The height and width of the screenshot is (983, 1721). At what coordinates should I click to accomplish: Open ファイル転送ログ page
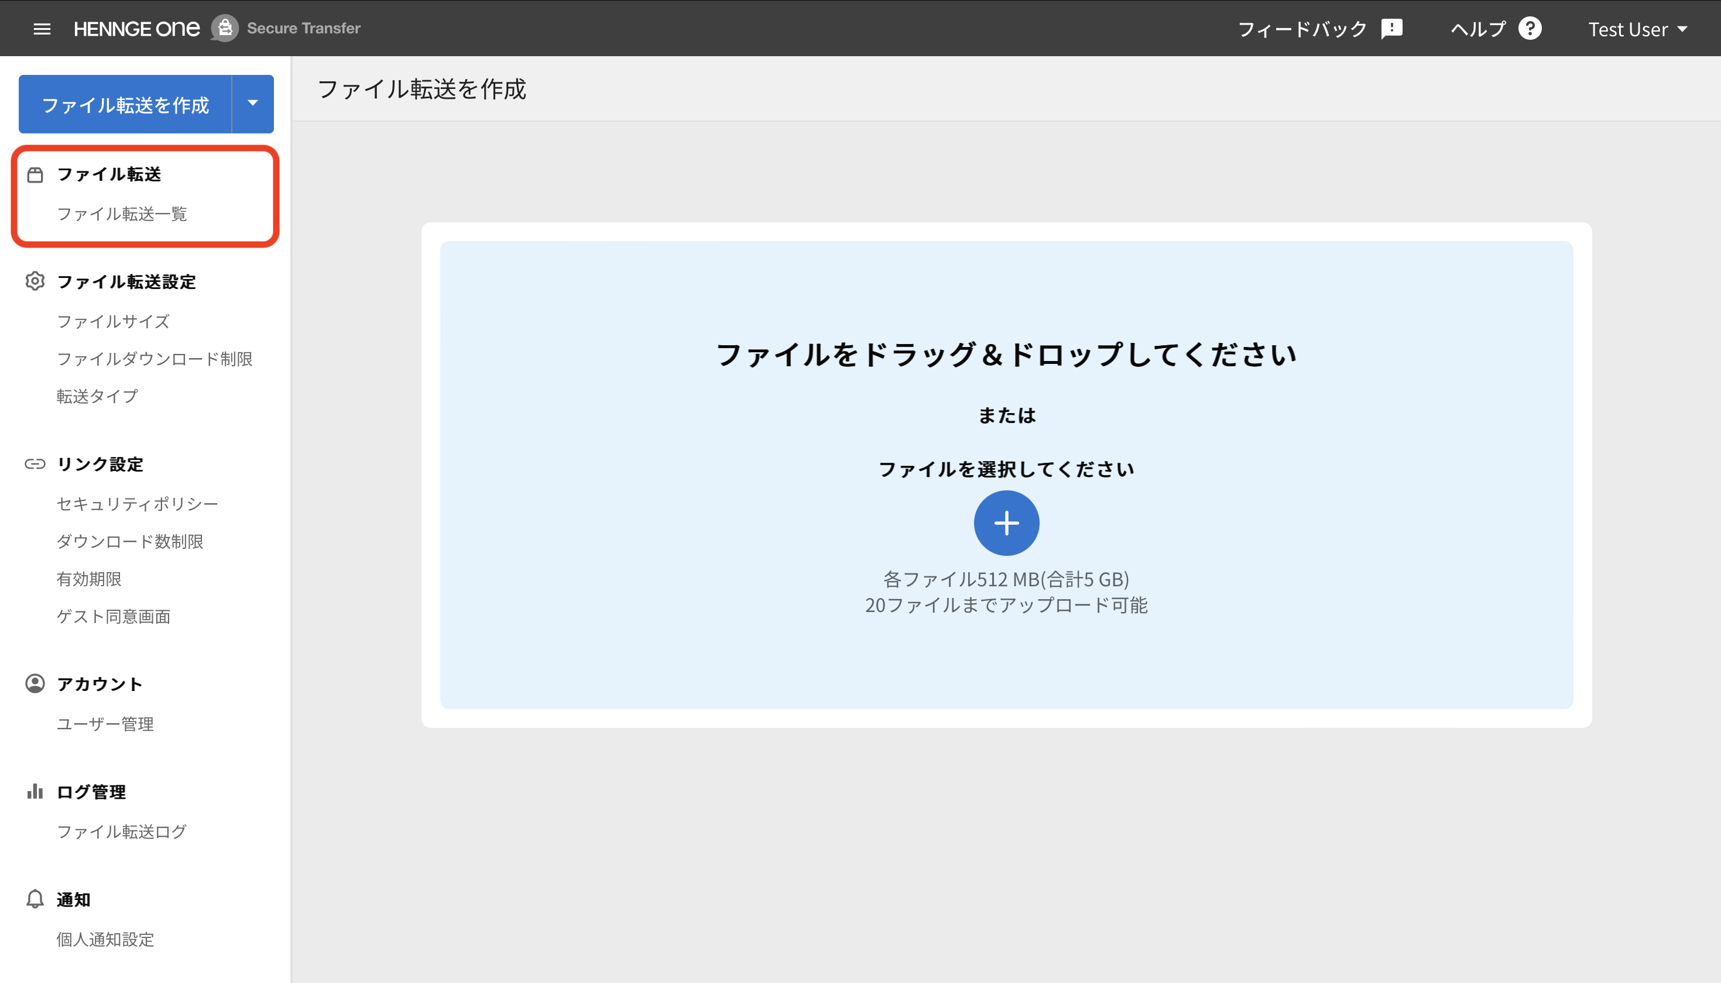click(122, 832)
